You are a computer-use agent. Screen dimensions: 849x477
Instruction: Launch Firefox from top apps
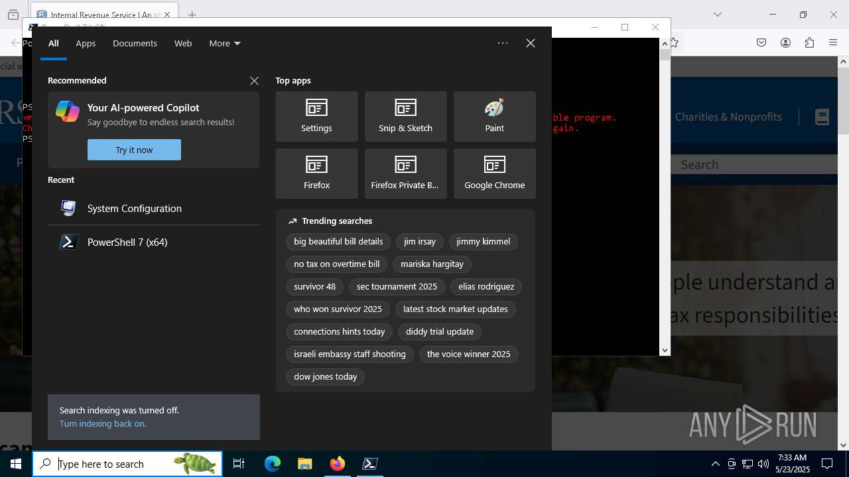point(316,174)
